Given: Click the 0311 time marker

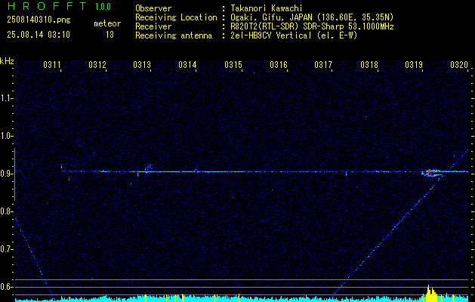Looking at the screenshot, I should click(x=52, y=64).
